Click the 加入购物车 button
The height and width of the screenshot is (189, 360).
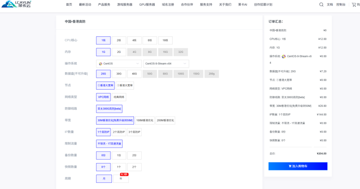click(298, 166)
